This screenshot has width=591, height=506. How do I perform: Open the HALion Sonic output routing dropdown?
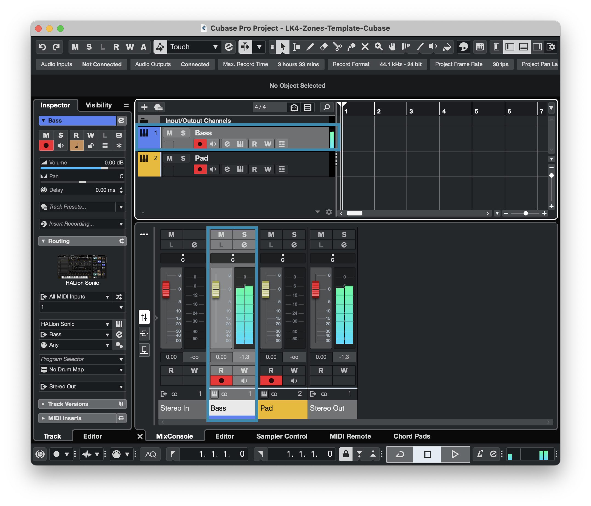75,335
